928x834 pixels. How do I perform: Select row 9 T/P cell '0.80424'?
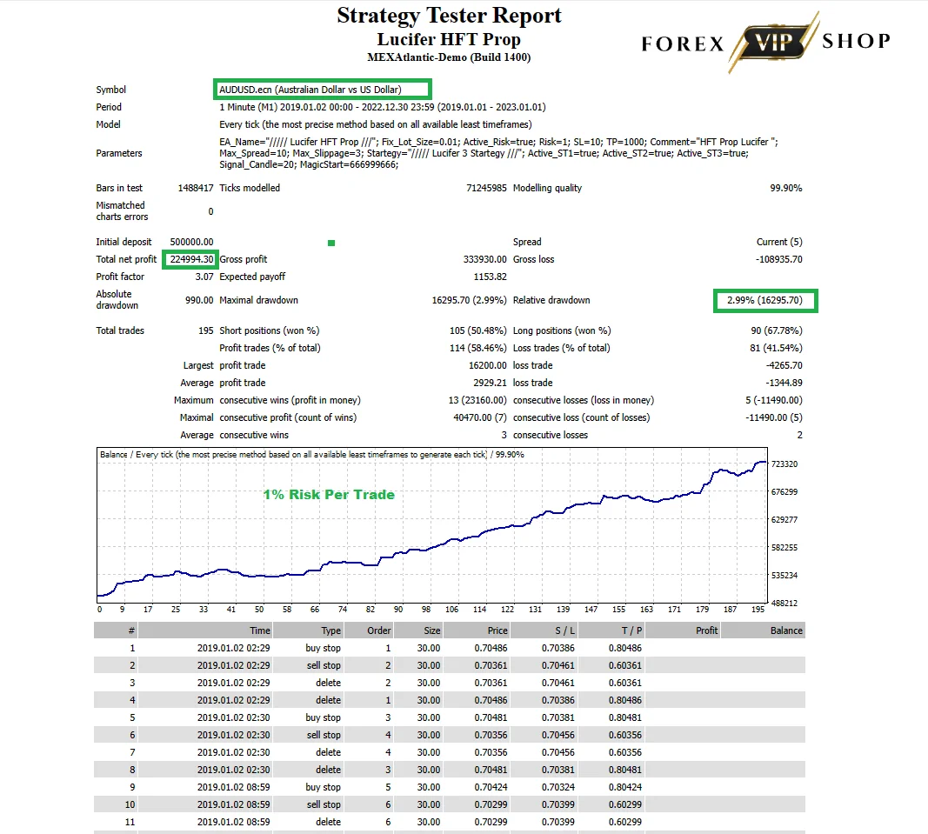pyautogui.click(x=625, y=787)
